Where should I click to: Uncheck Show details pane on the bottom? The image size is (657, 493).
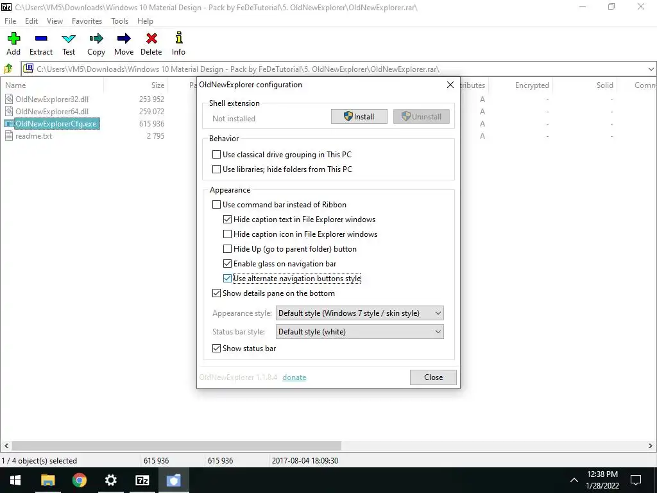[x=217, y=293]
